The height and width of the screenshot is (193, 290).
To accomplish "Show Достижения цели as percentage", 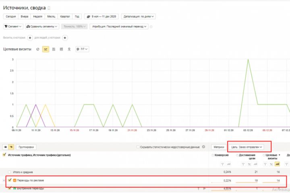I will (x=249, y=164).
